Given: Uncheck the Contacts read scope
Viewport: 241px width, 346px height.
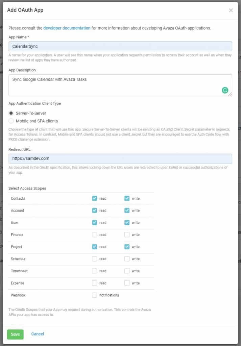Looking at the screenshot, I should pyautogui.click(x=95, y=198).
